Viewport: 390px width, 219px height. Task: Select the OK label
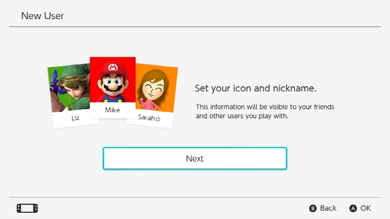[x=366, y=208]
